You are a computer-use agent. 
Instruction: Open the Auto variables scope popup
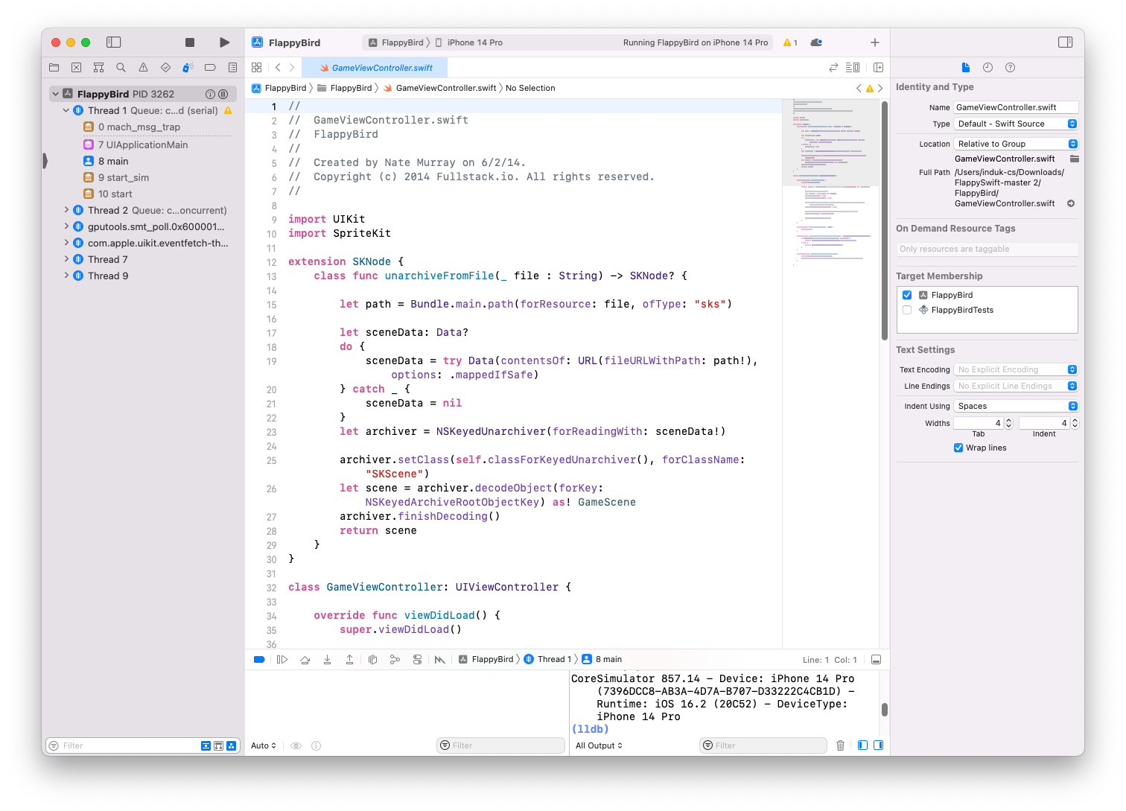point(264,745)
